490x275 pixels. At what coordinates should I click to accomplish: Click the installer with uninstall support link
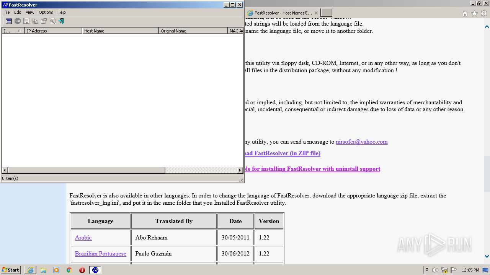(x=312, y=169)
